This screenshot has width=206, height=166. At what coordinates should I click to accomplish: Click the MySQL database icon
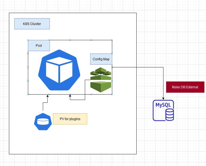(163, 110)
